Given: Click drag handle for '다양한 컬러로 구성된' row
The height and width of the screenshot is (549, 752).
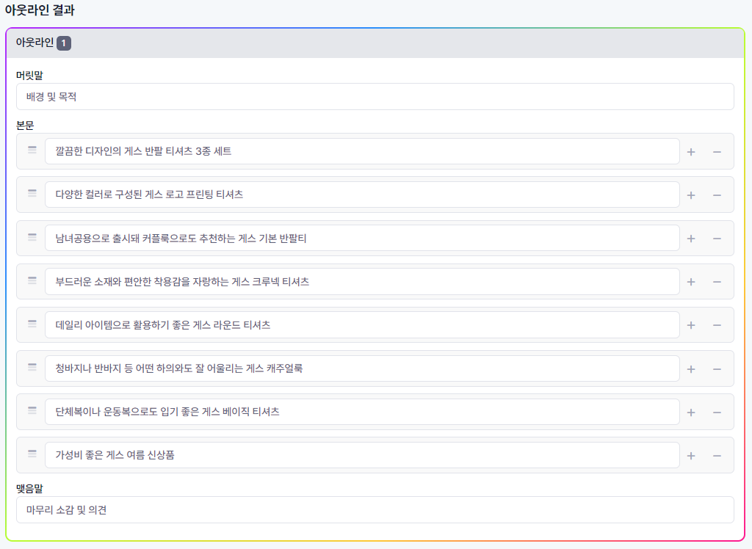Looking at the screenshot, I should coord(32,193).
